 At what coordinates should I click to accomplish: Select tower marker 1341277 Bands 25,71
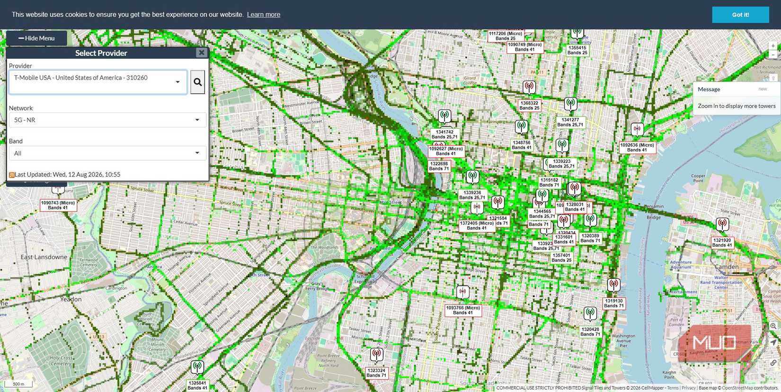(x=570, y=104)
